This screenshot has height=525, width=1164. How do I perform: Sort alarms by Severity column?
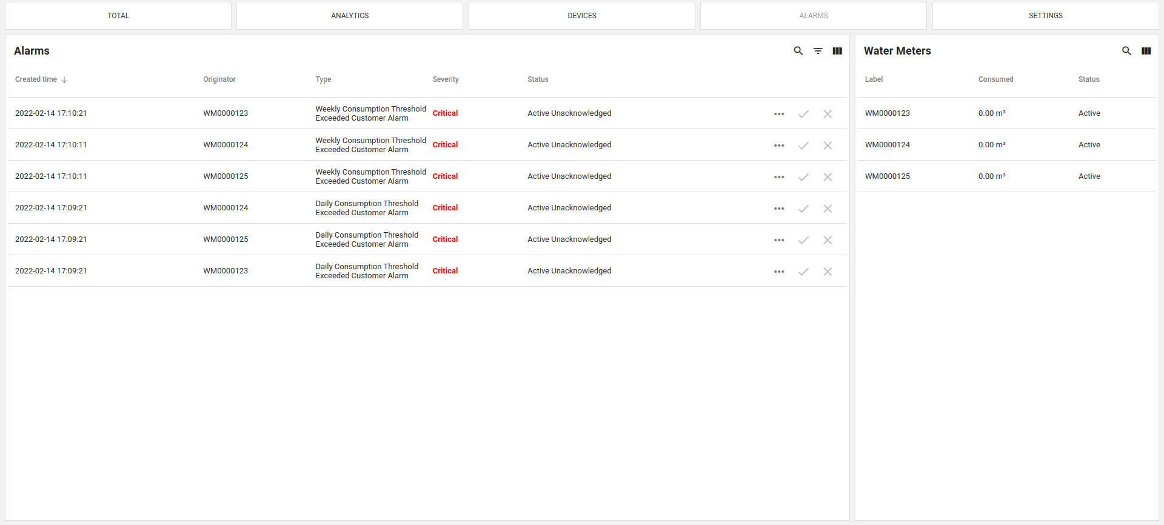pyautogui.click(x=446, y=79)
